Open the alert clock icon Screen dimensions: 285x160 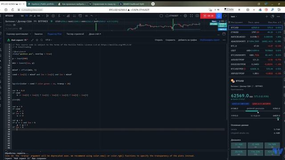[80, 16]
